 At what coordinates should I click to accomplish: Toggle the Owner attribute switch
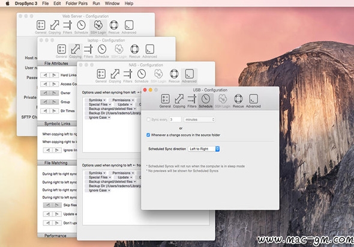click(49, 93)
